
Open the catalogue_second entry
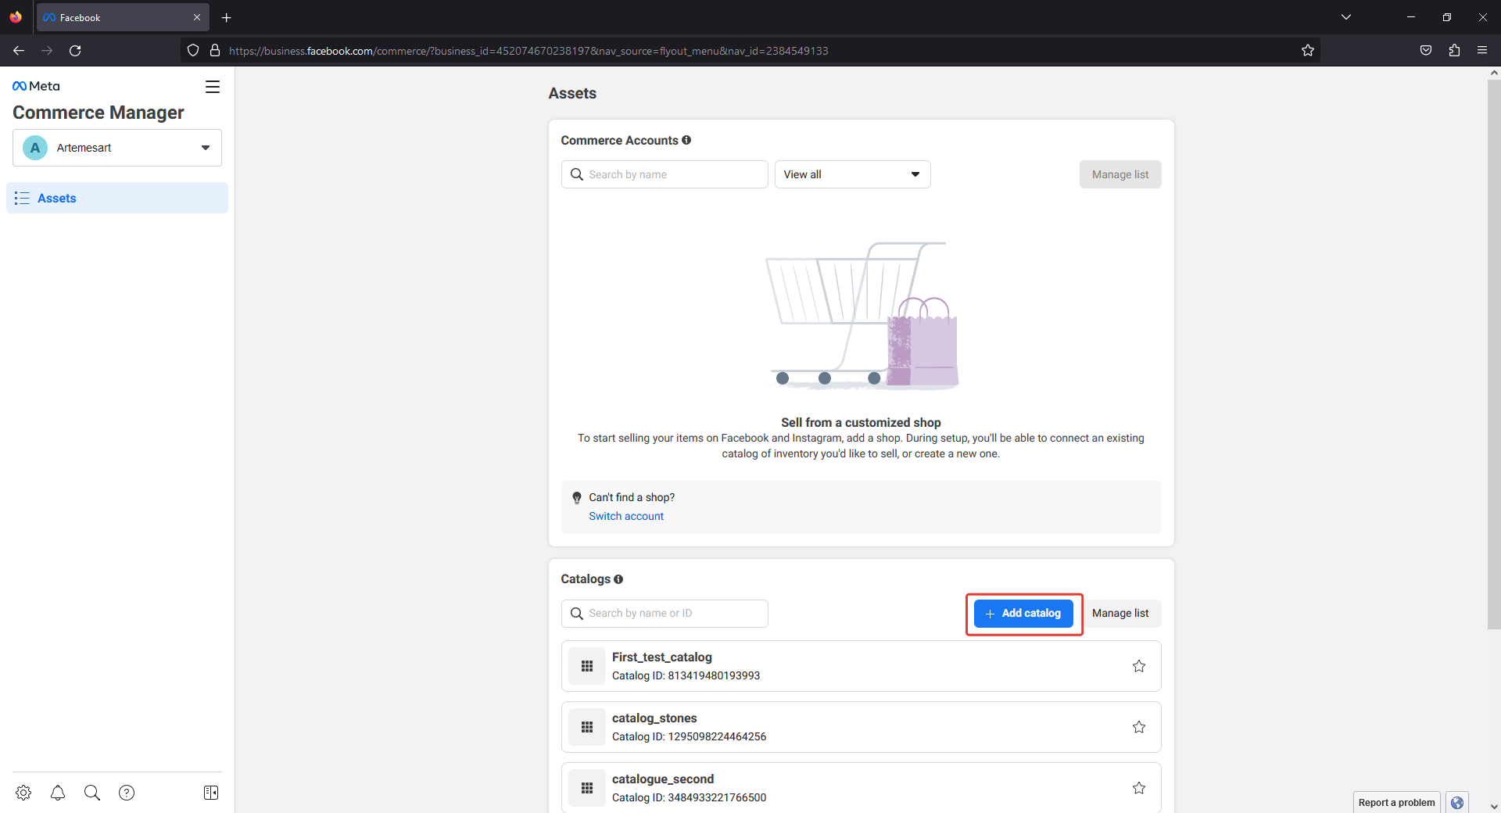(x=861, y=788)
